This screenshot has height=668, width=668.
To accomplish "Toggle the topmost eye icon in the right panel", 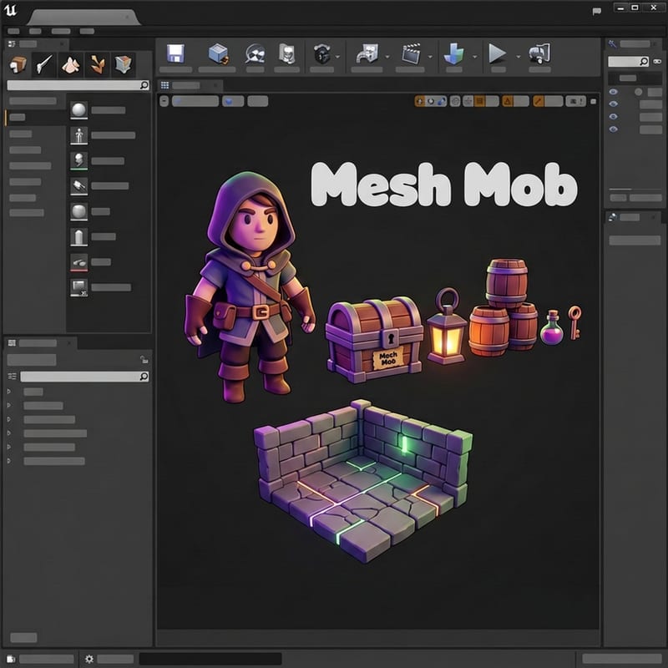I will point(613,92).
